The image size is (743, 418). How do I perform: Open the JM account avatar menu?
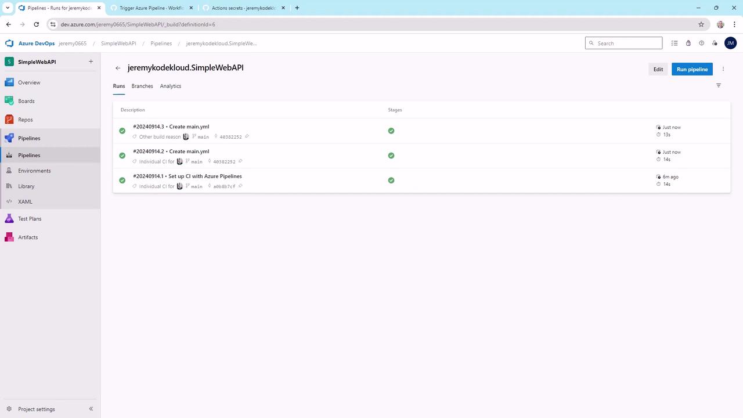click(730, 43)
